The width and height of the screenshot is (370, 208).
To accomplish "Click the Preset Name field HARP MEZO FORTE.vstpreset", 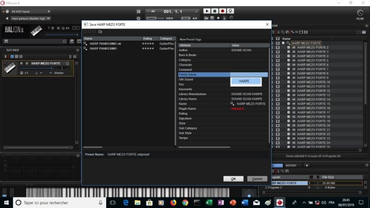I will 128,155.
